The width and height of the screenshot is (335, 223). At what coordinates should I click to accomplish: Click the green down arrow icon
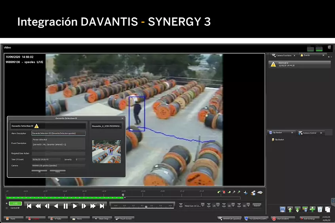(x=297, y=210)
